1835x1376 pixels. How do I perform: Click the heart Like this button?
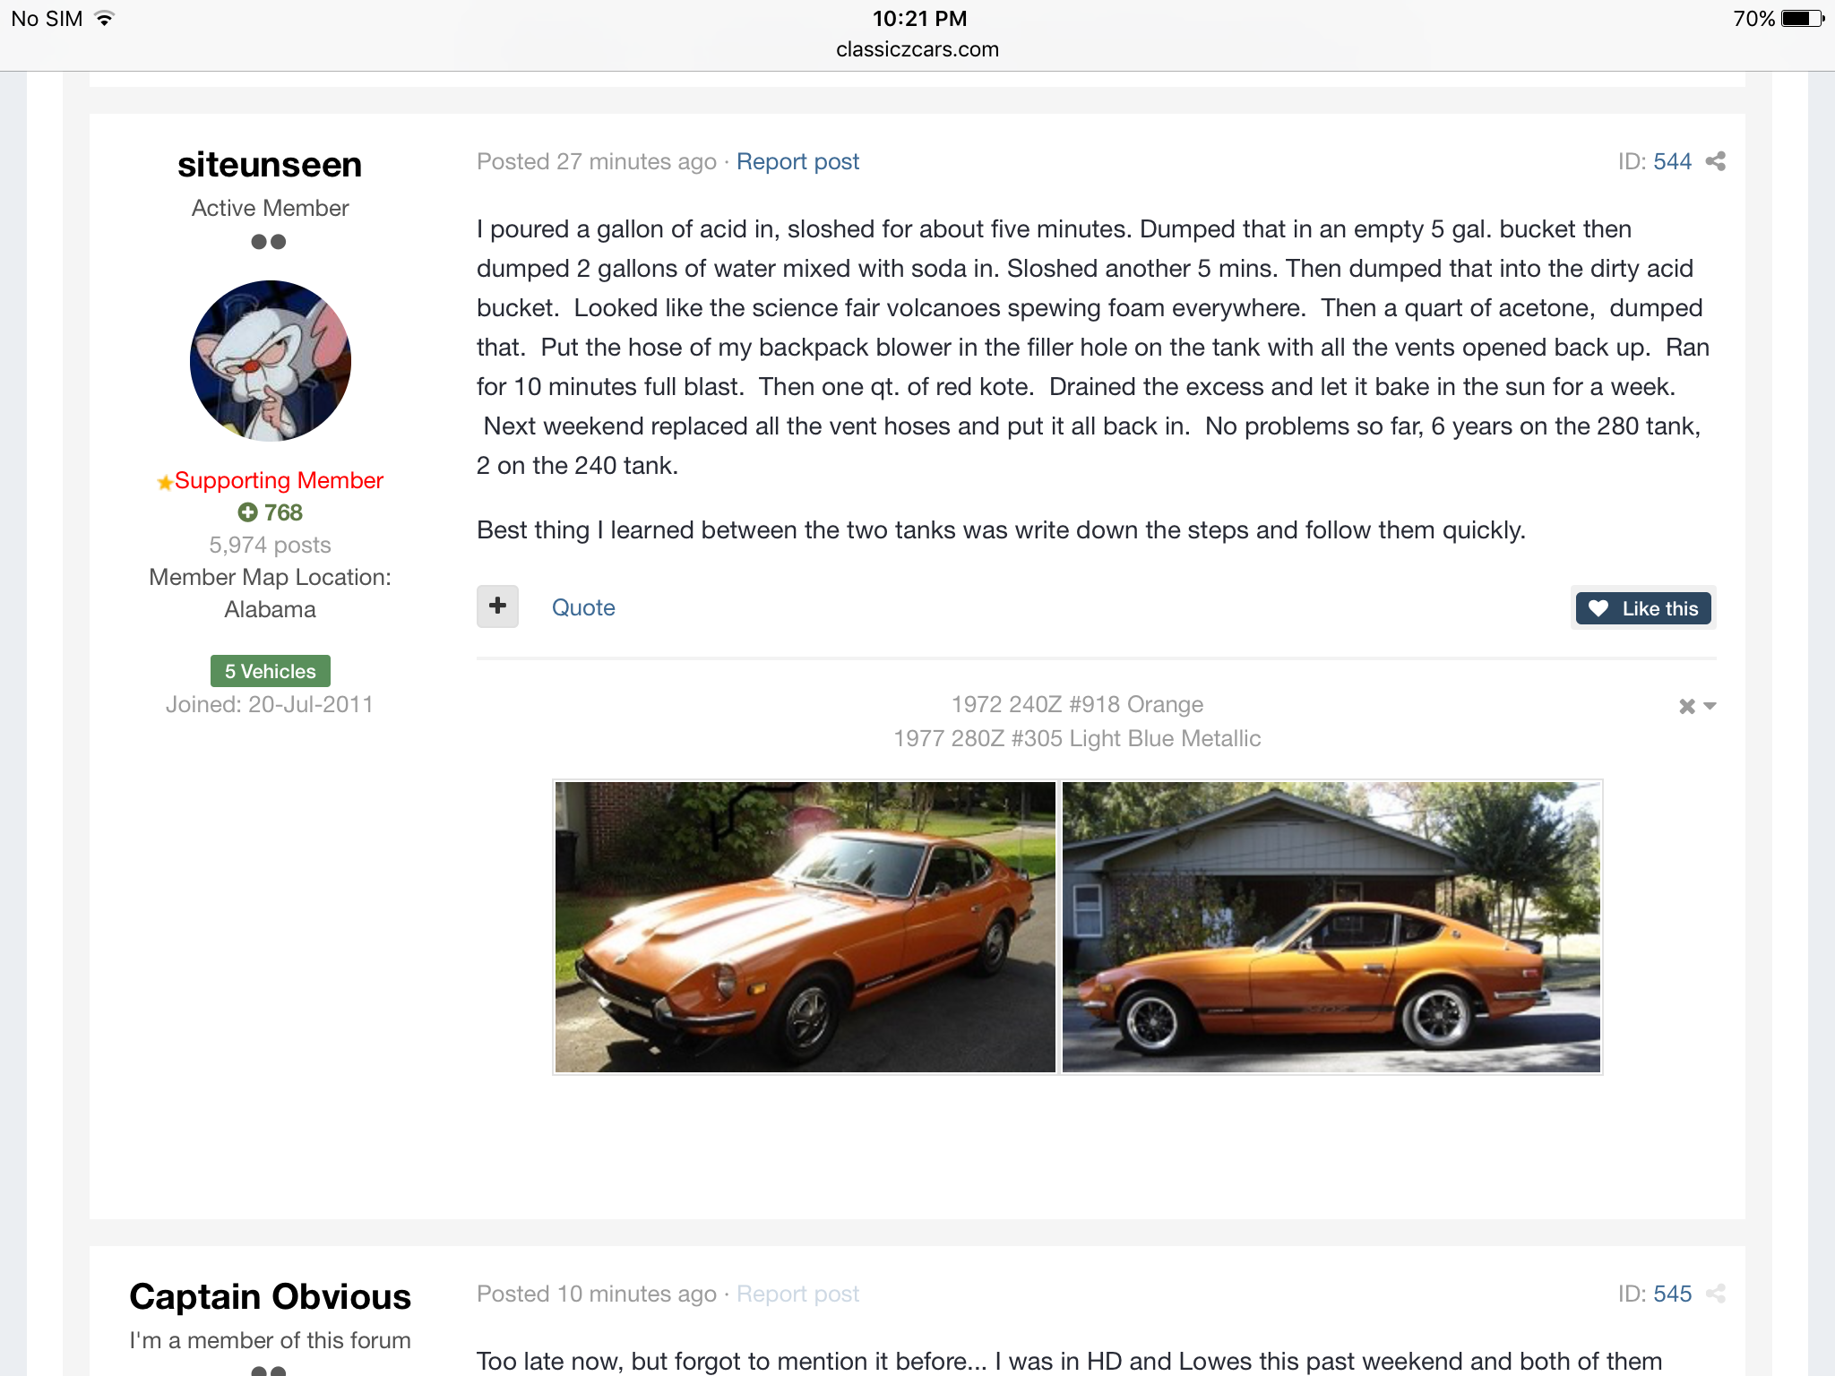[1643, 608]
